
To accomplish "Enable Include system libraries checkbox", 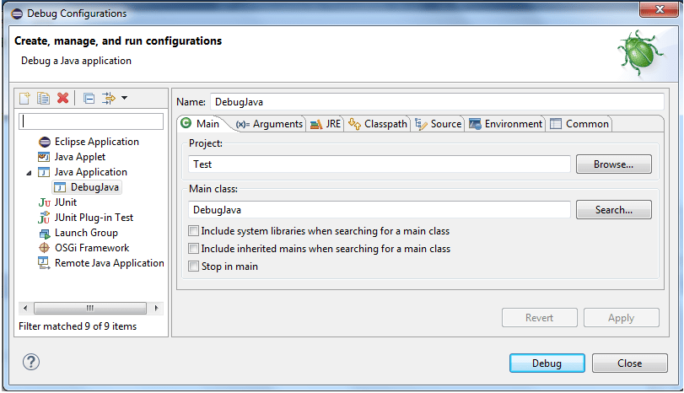I will pyautogui.click(x=193, y=231).
